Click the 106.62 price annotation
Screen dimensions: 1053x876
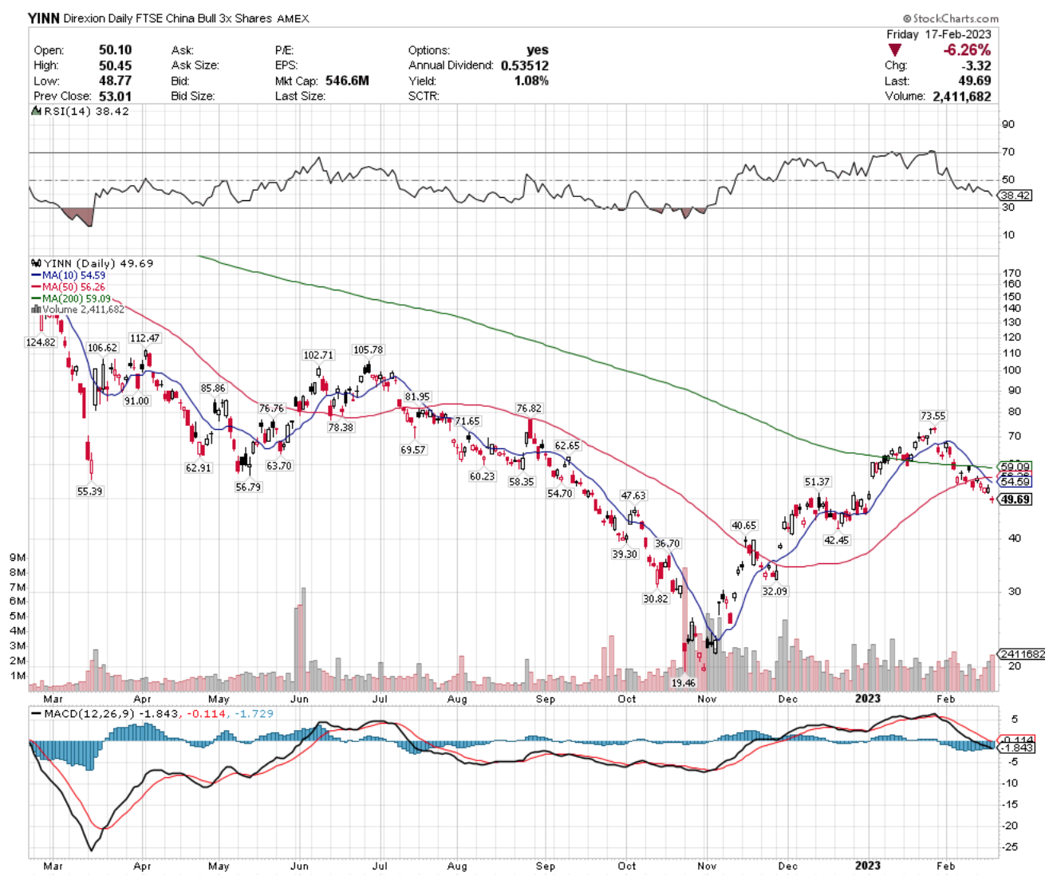pyautogui.click(x=102, y=348)
